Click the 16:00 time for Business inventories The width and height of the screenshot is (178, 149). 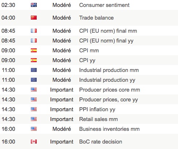coord(8,129)
